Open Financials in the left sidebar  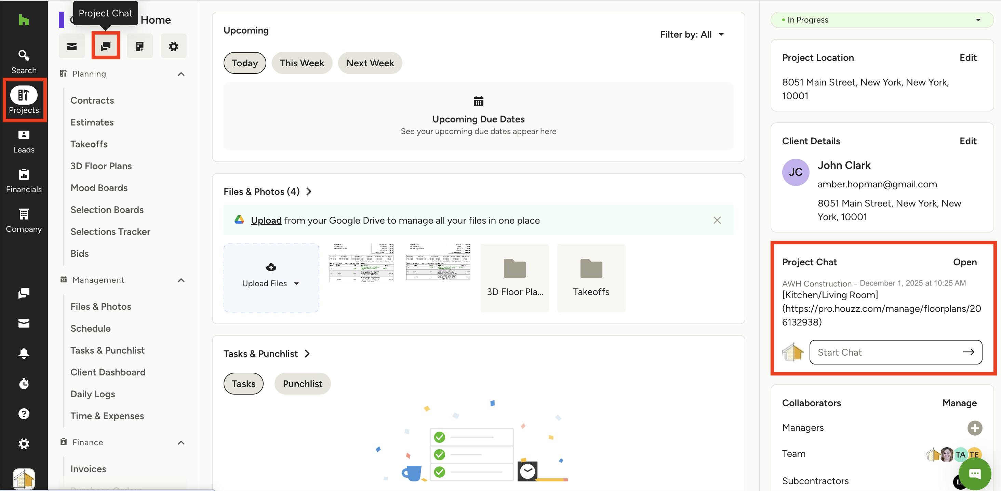(x=24, y=181)
